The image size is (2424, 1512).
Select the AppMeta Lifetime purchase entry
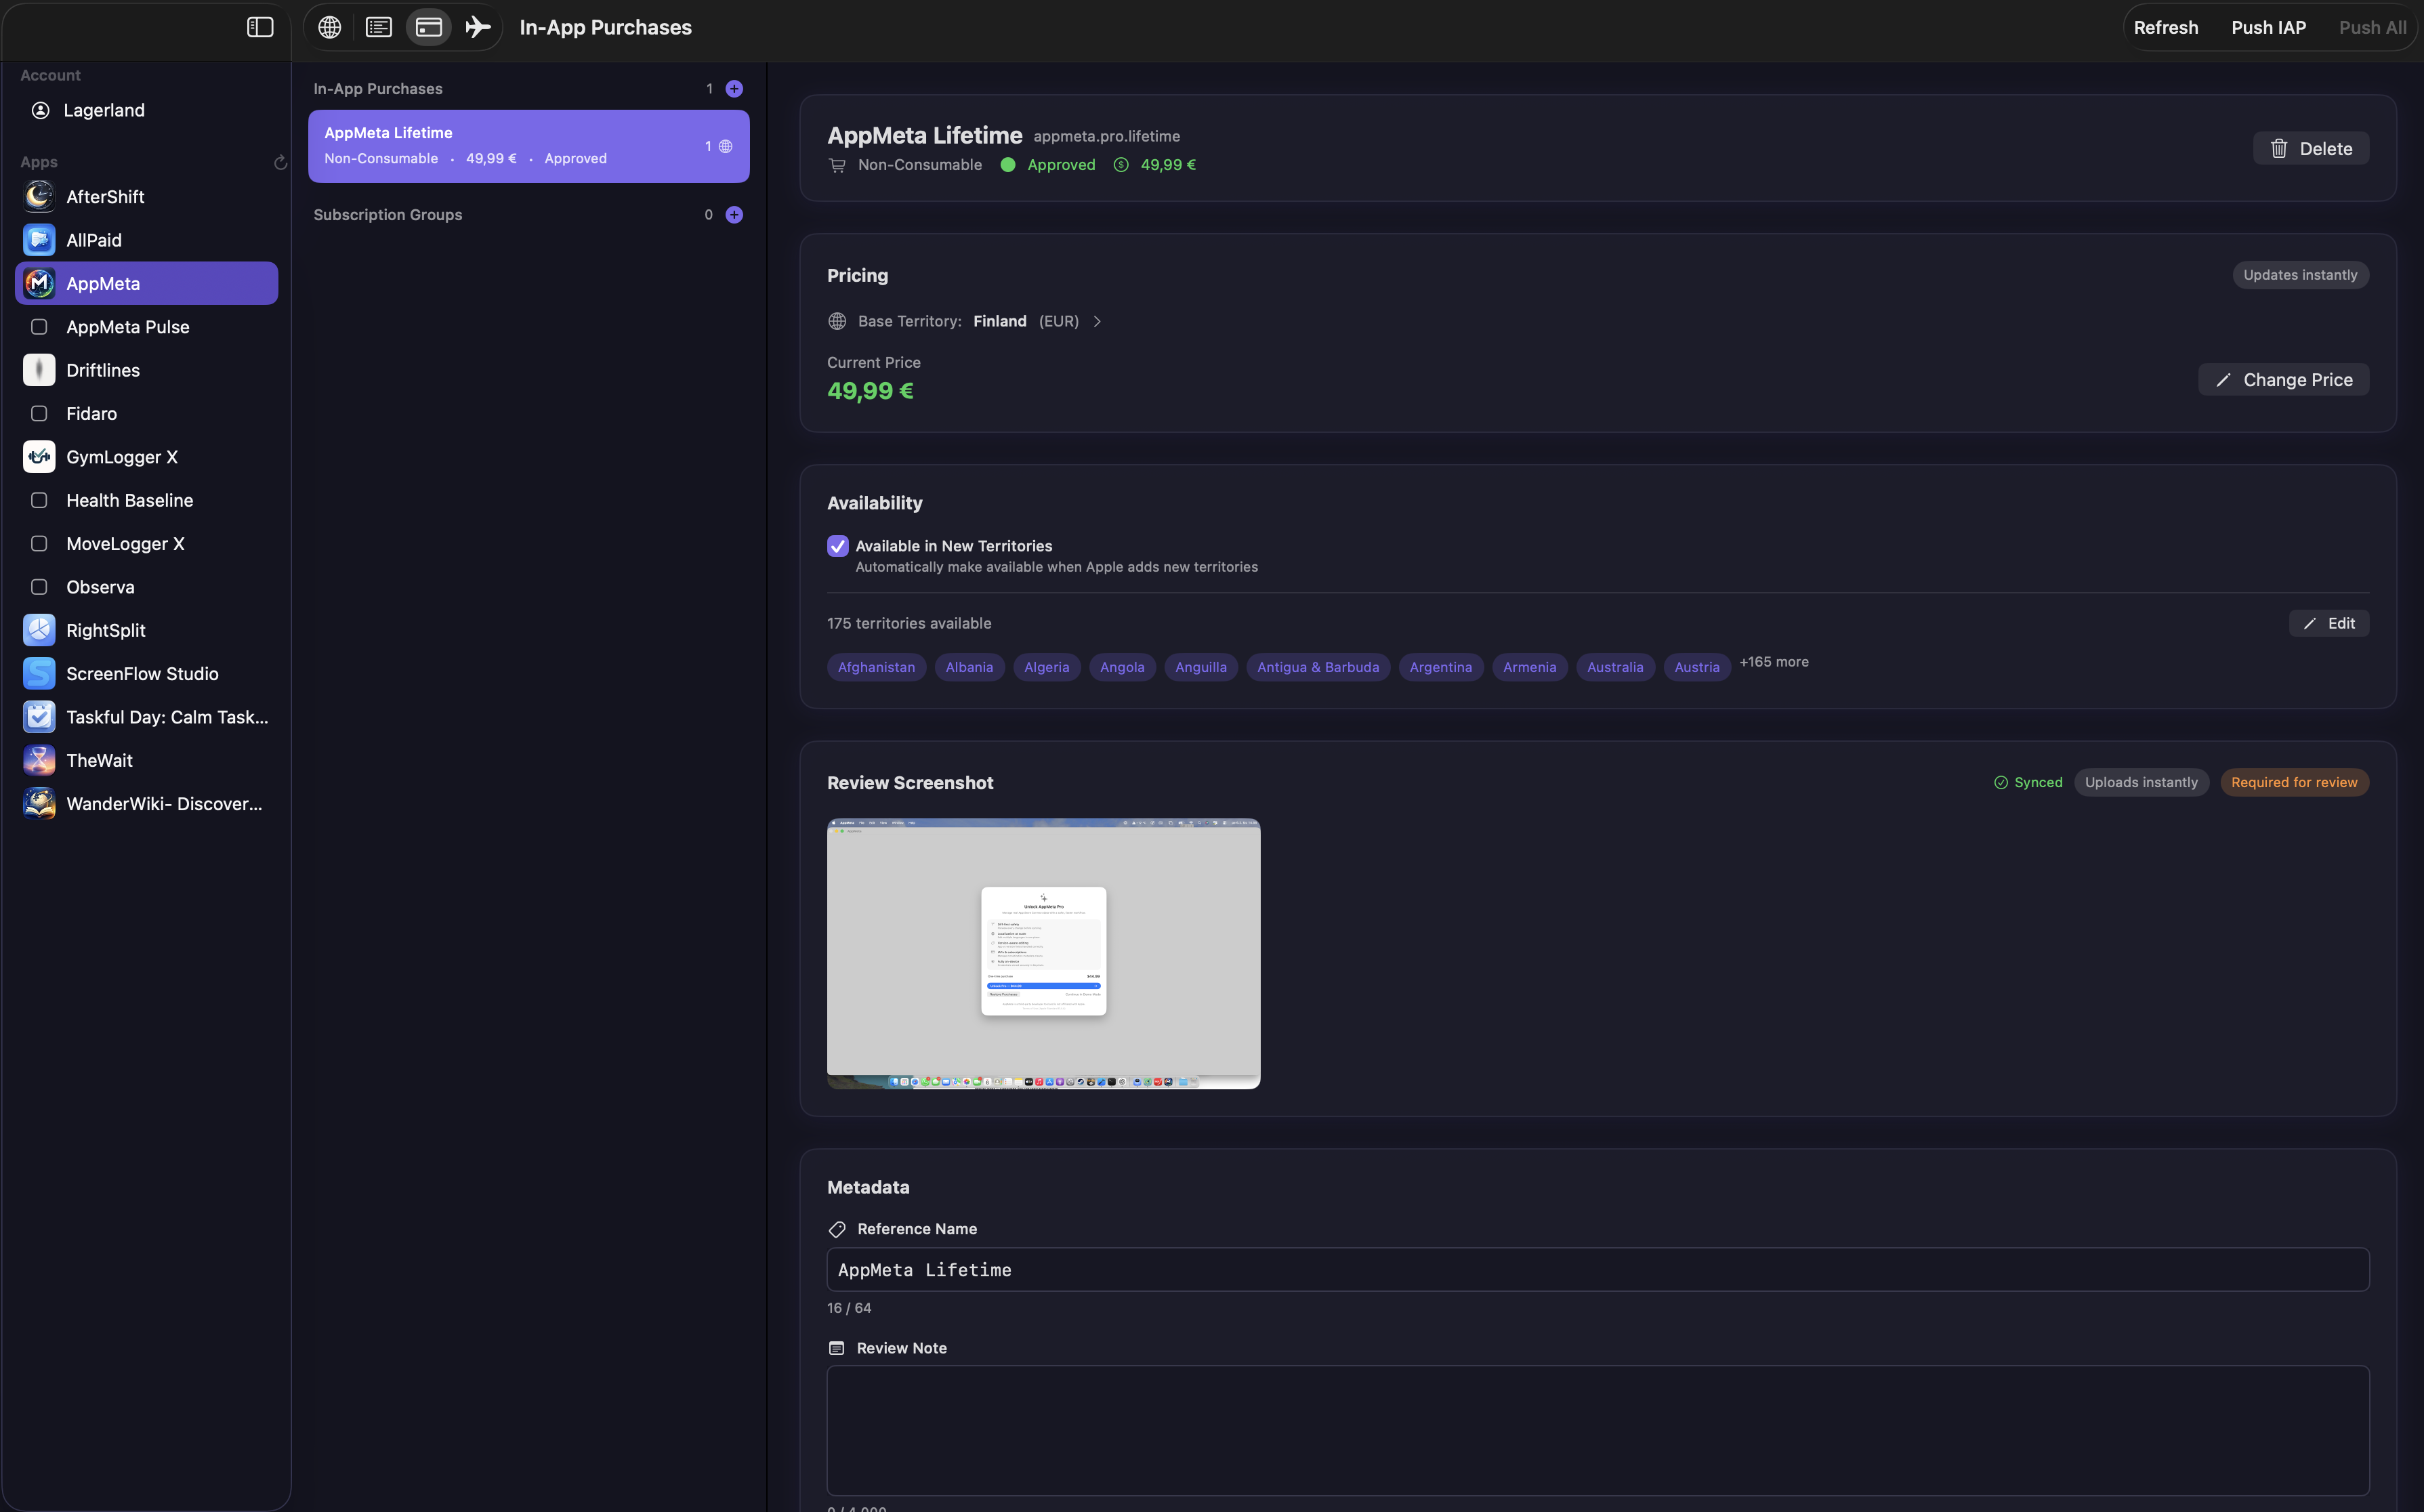point(528,145)
